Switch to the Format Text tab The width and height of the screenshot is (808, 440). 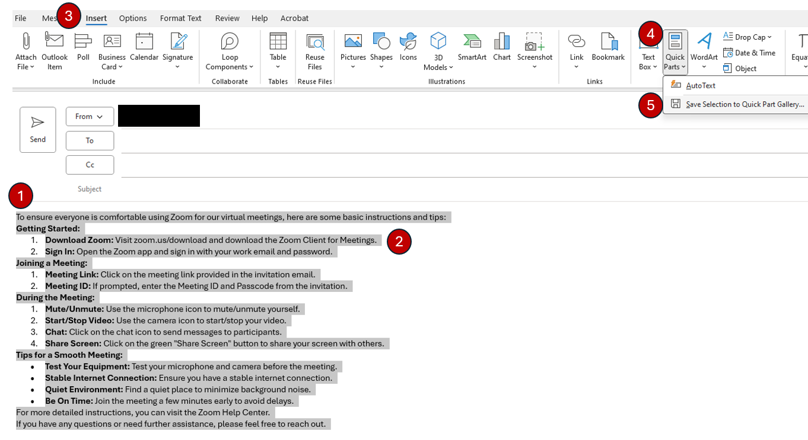[181, 18]
